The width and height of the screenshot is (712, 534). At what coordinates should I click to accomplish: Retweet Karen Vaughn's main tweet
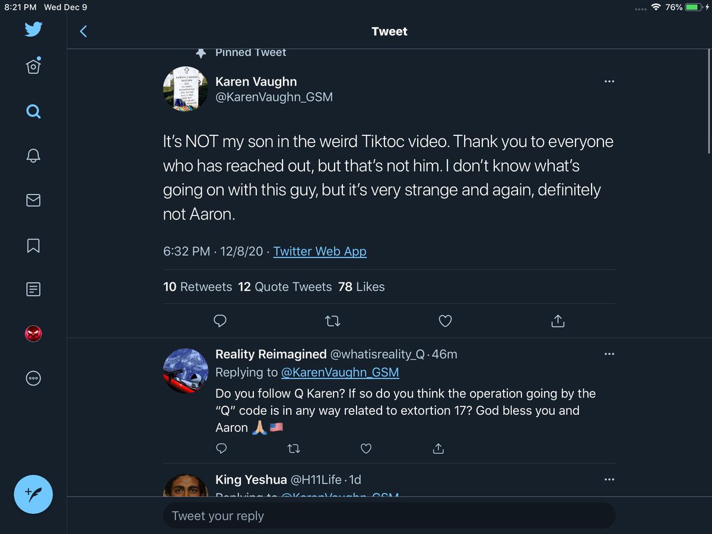pyautogui.click(x=333, y=321)
